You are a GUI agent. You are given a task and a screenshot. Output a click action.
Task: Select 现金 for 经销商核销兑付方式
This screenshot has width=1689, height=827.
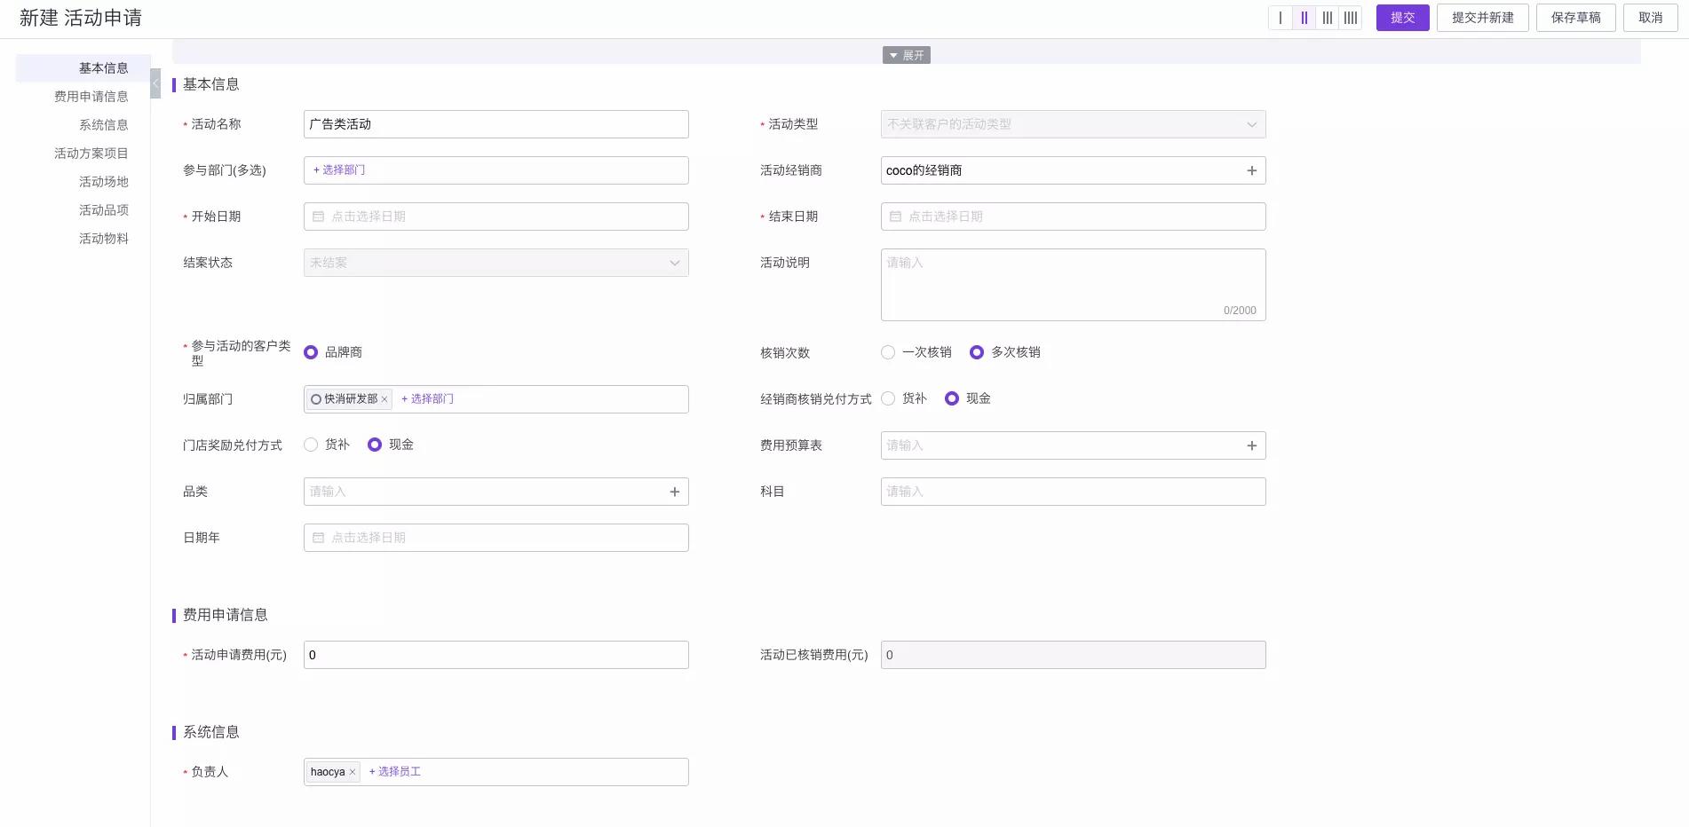(x=952, y=398)
